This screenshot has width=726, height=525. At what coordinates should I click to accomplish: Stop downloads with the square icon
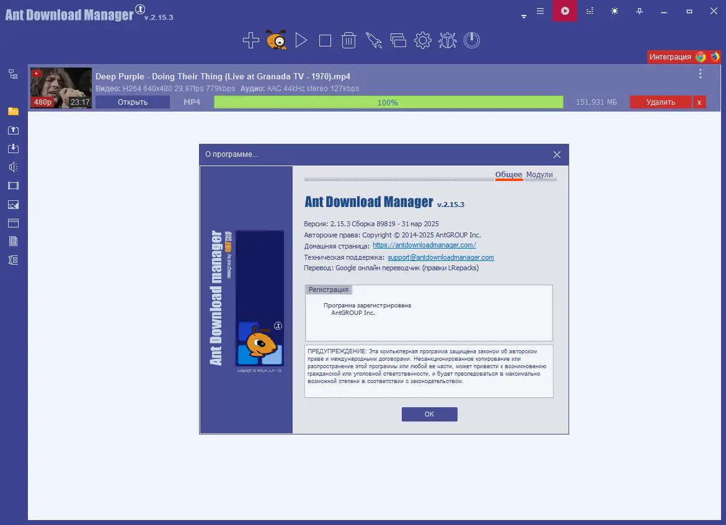coord(325,41)
